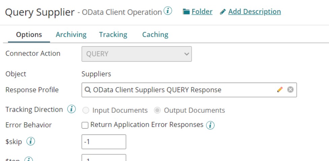The image size is (329, 161).
Task: Open the Connector Action dropdown
Action: click(x=136, y=54)
